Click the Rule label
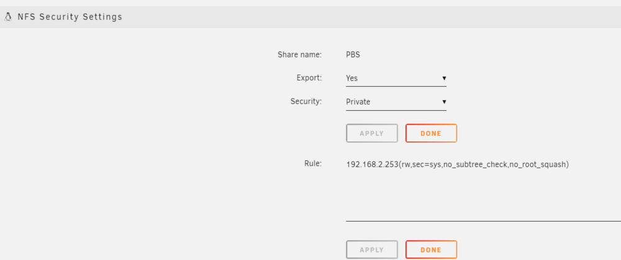The image size is (621, 260). (x=313, y=163)
